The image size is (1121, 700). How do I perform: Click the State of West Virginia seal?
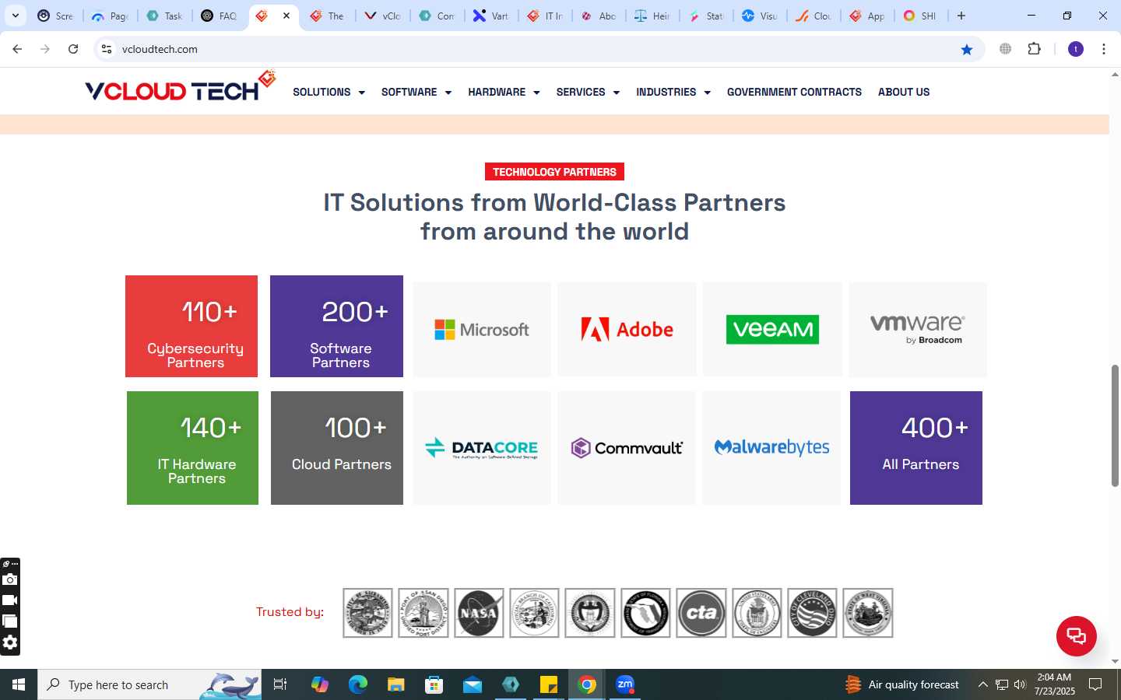click(868, 613)
